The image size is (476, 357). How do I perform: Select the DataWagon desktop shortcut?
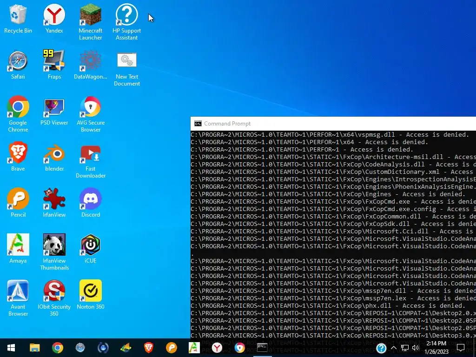[x=91, y=65]
